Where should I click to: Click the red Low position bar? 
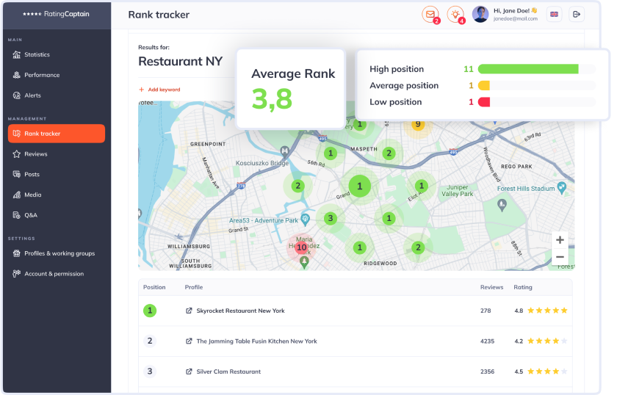pyautogui.click(x=483, y=102)
